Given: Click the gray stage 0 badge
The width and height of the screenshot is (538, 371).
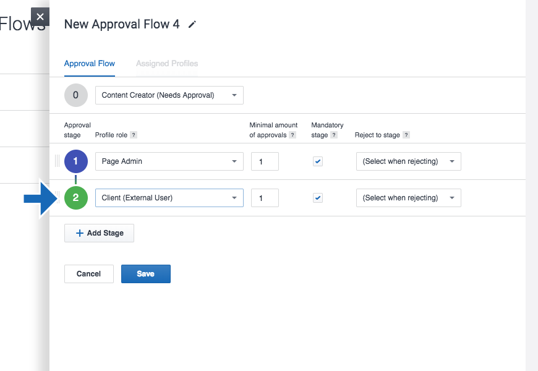Looking at the screenshot, I should (75, 95).
